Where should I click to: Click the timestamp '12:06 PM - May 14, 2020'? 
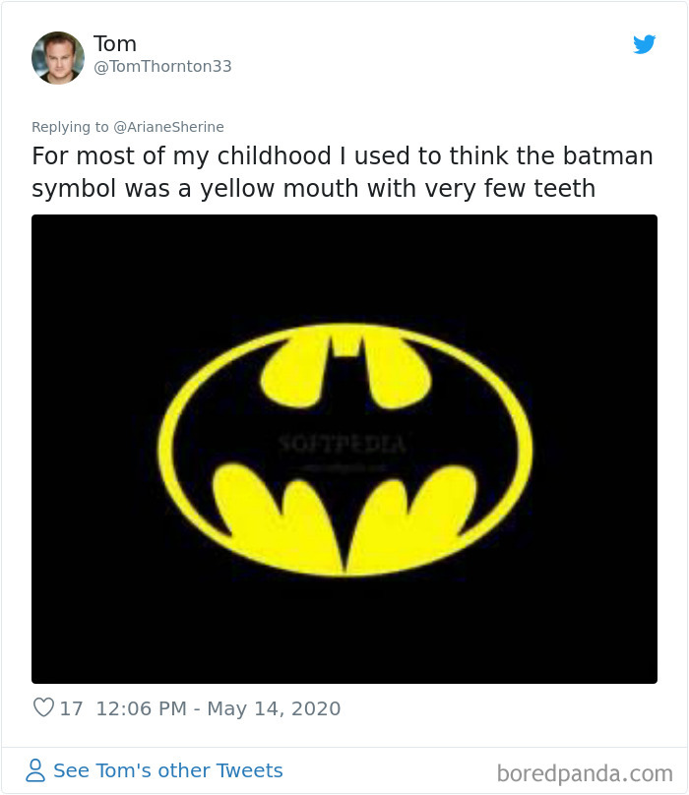point(219,707)
